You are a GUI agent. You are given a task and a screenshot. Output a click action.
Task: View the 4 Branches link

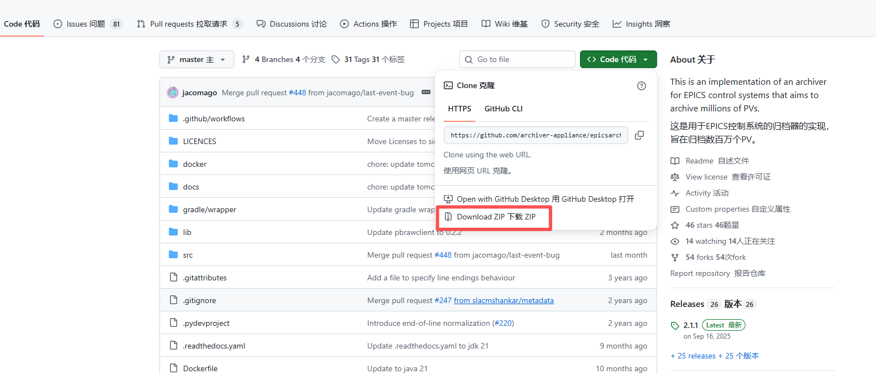tap(284, 59)
